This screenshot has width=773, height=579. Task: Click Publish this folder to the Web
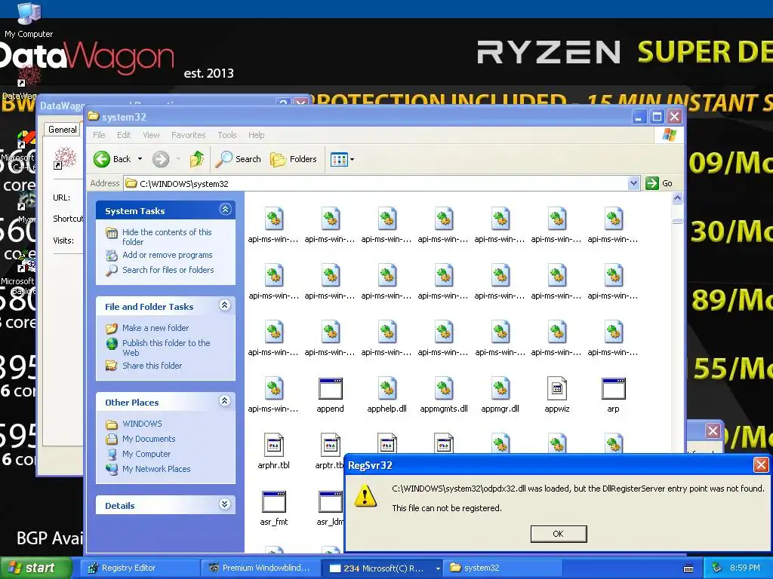click(x=166, y=348)
